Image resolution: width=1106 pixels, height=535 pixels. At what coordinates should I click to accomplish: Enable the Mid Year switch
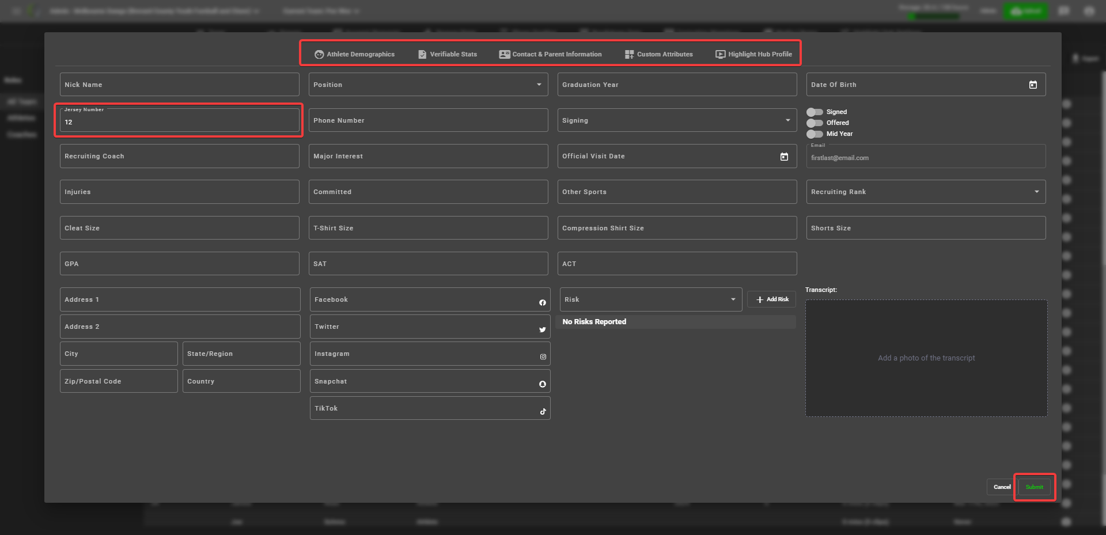[x=815, y=134]
